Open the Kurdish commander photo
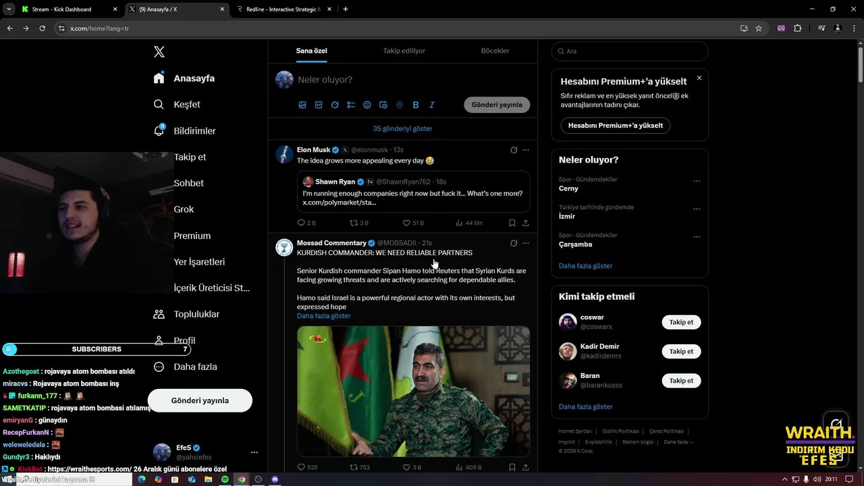864x486 pixels. [413, 391]
